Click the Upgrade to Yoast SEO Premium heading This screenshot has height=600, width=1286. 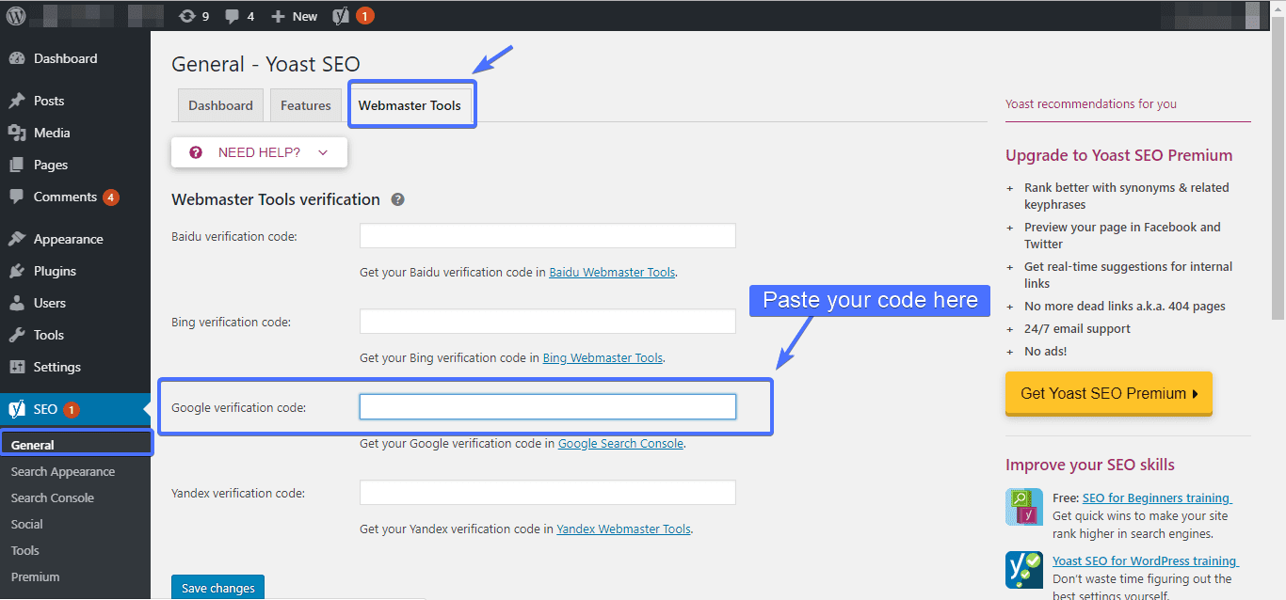(1118, 156)
